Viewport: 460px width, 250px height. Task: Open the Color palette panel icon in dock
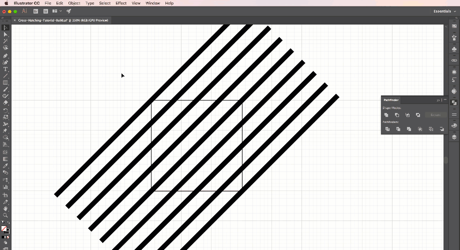coord(454,125)
